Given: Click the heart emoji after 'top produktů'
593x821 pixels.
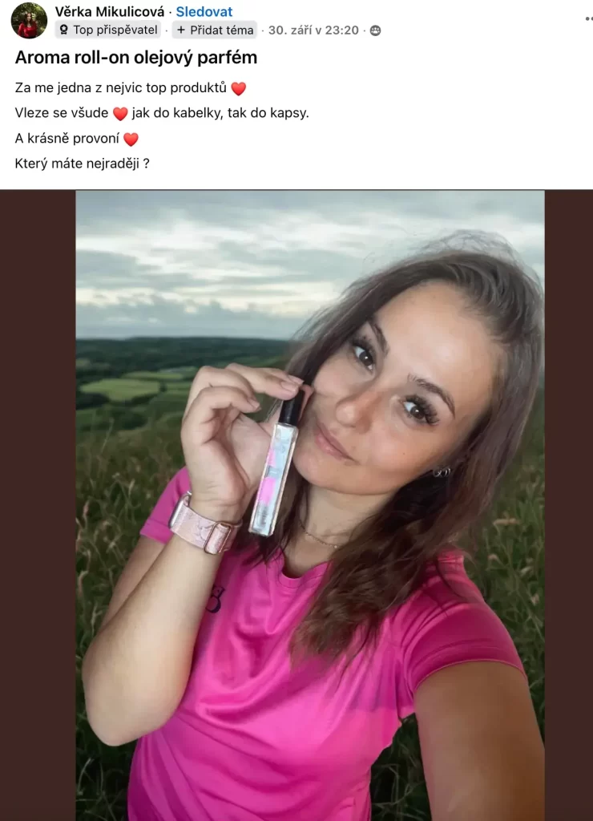Looking at the screenshot, I should tap(238, 89).
